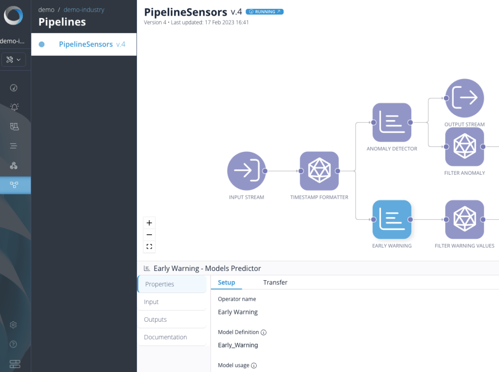Click the PipelineSensors v.4 page title
This screenshot has height=372, width=499.
(x=193, y=12)
